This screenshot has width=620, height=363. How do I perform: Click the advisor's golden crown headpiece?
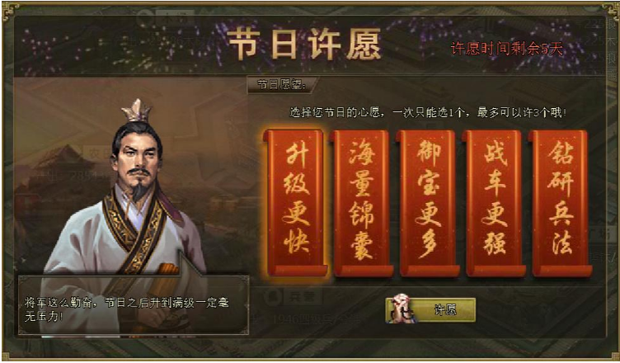[136, 110]
